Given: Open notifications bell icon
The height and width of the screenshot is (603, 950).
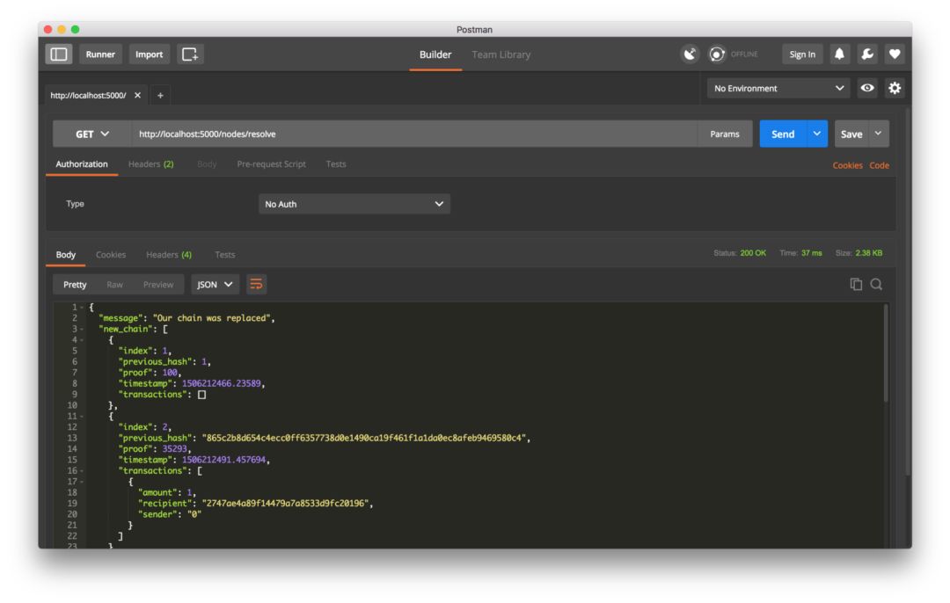Looking at the screenshot, I should 839,54.
